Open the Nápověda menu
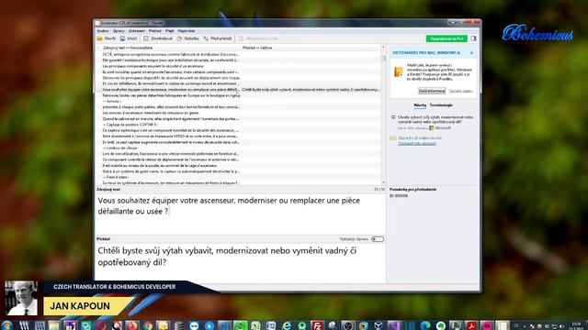Image resolution: width=588 pixels, height=330 pixels. (187, 31)
